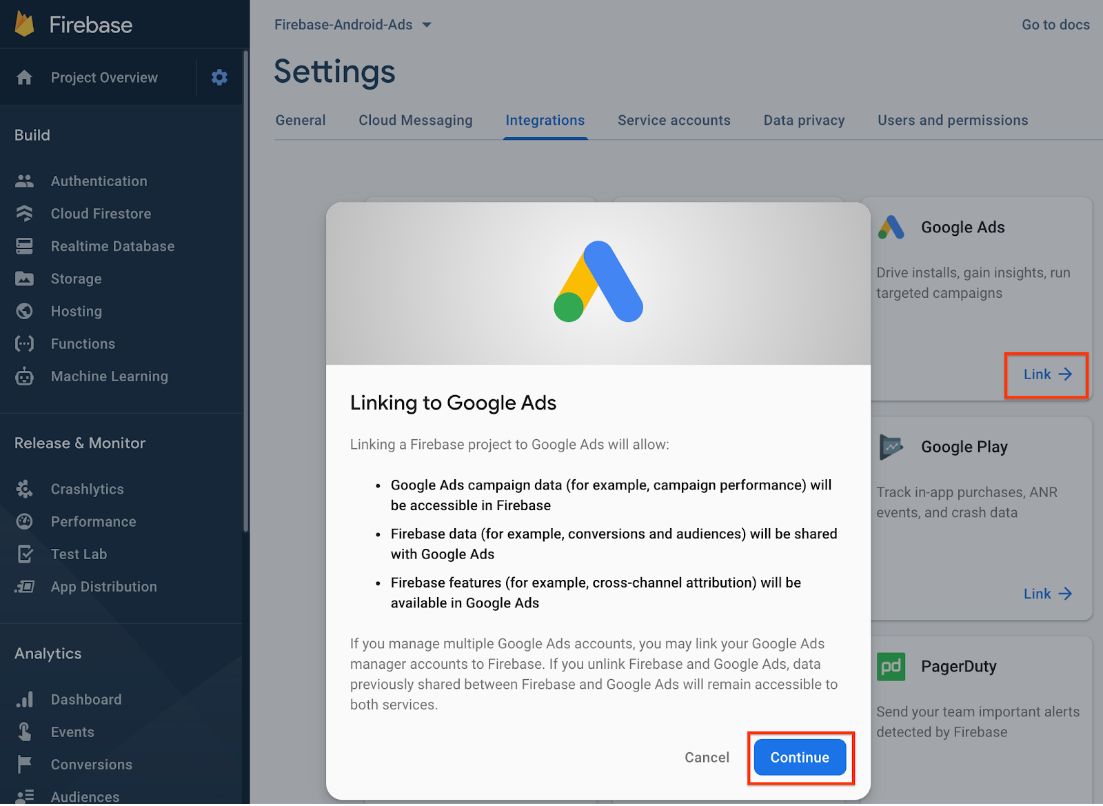Open the Service accounts tab

click(x=674, y=121)
